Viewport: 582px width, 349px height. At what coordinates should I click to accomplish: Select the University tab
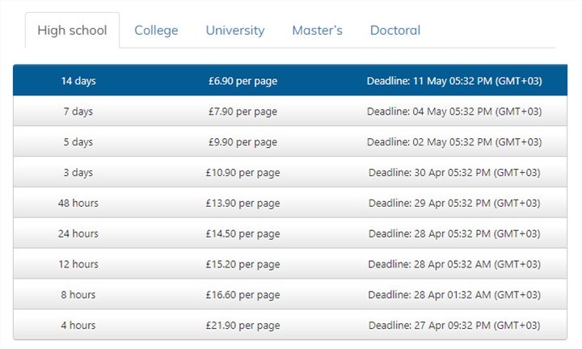[235, 31]
